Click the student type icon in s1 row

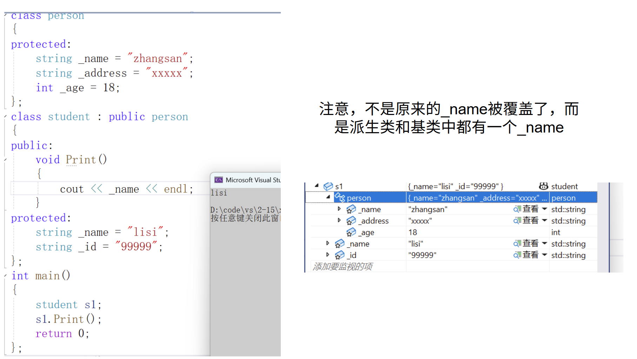(x=543, y=186)
